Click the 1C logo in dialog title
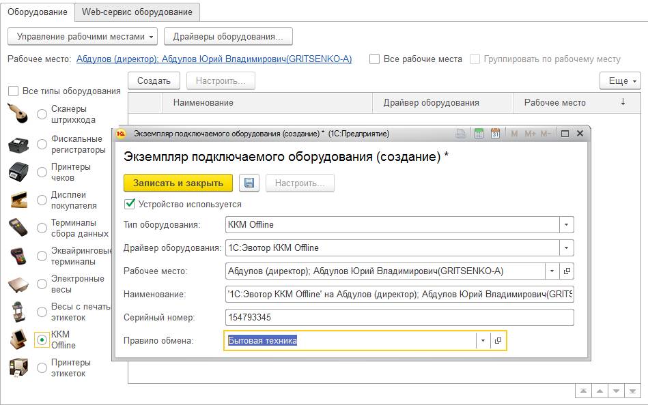 click(x=121, y=134)
